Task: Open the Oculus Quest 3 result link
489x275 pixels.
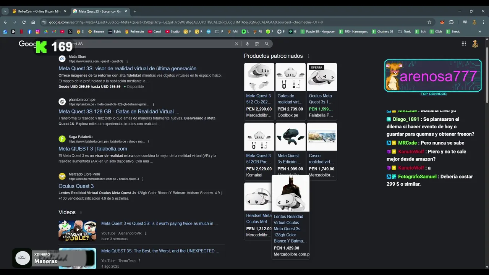Action: pos(76,186)
